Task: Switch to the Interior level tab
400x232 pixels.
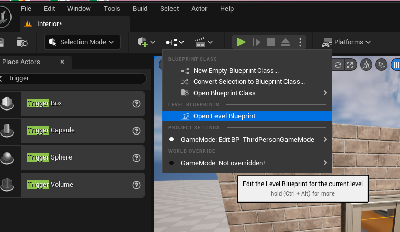Action: pyautogui.click(x=75, y=24)
